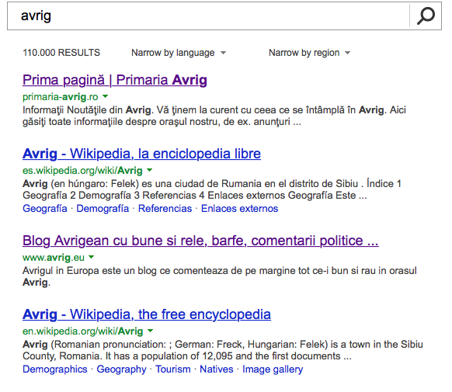Open the Narrow by language dropdown

(179, 53)
